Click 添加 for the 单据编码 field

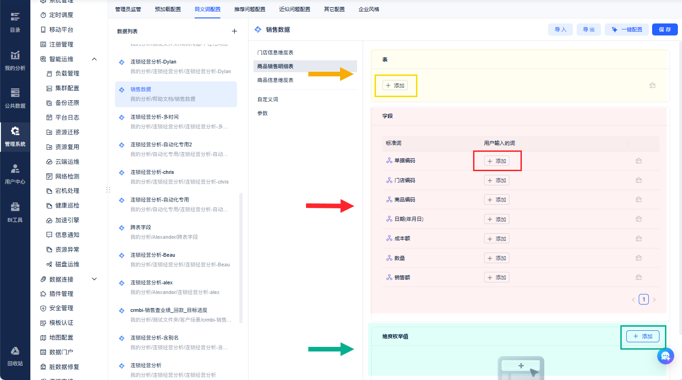pyautogui.click(x=497, y=161)
